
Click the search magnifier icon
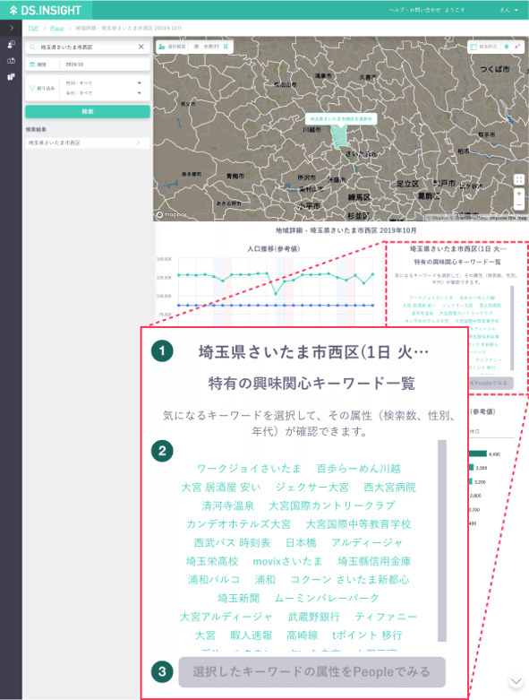pos(32,47)
